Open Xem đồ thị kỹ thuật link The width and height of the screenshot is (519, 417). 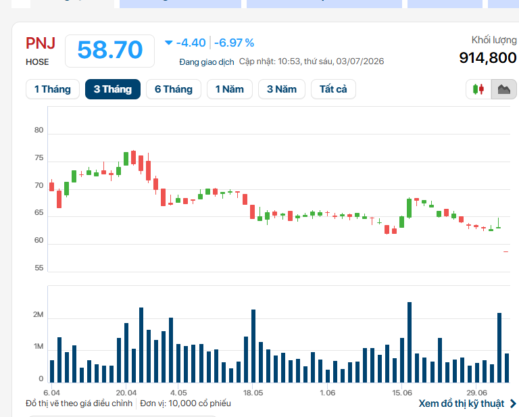pyautogui.click(x=462, y=403)
